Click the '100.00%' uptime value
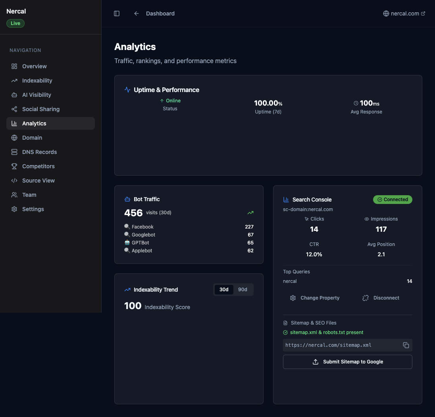 point(268,103)
